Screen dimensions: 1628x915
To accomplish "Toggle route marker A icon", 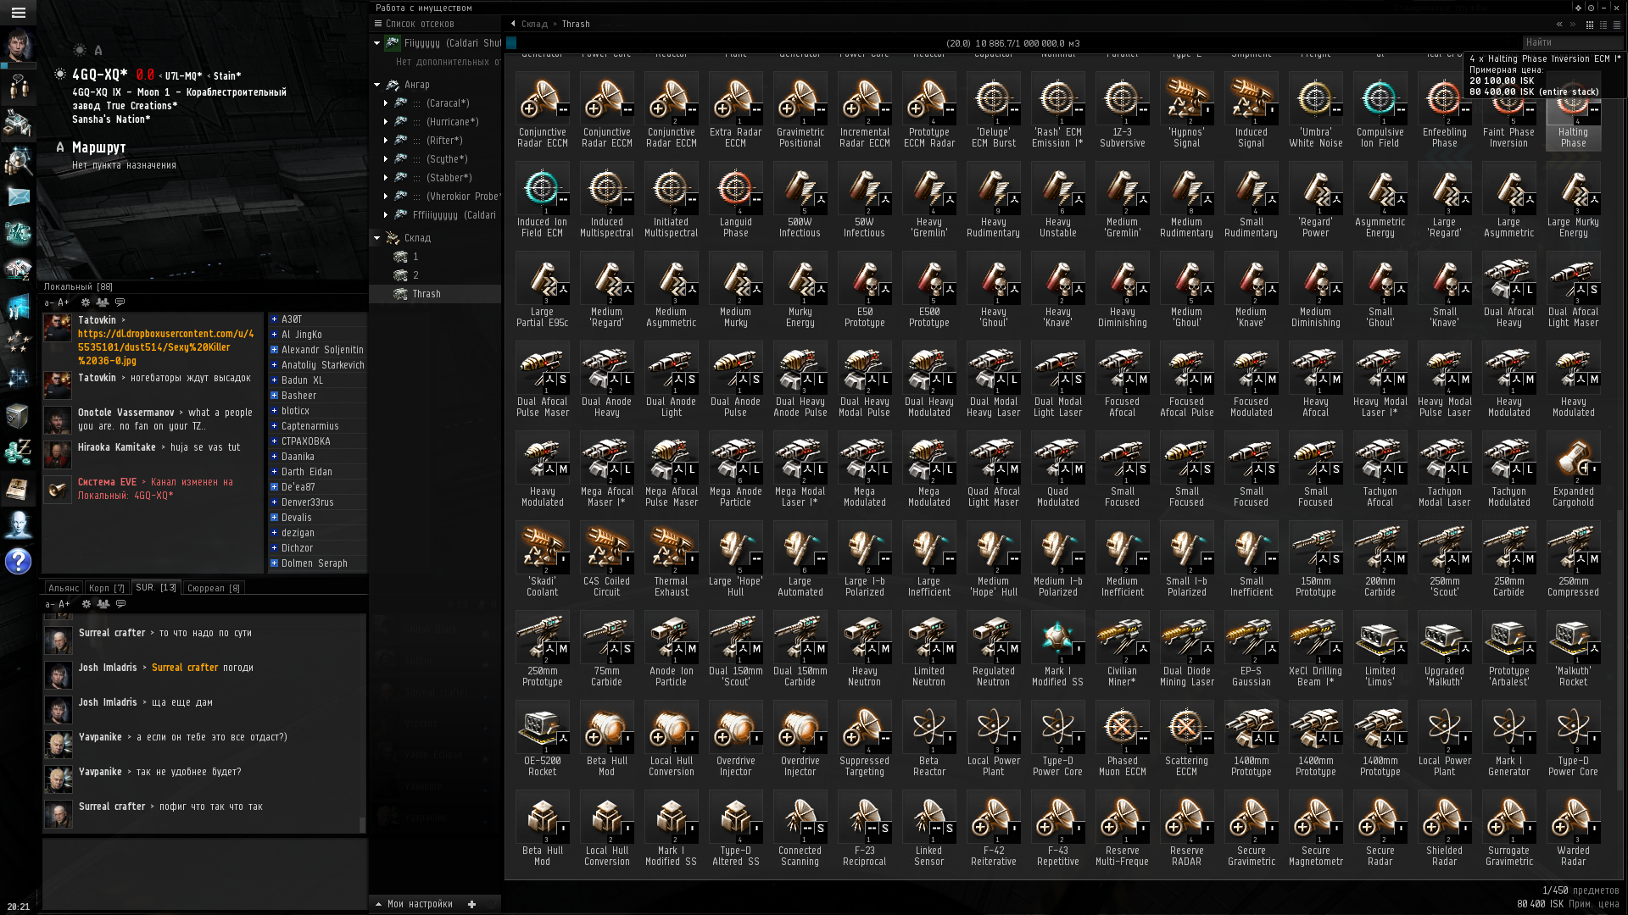I will (x=59, y=147).
